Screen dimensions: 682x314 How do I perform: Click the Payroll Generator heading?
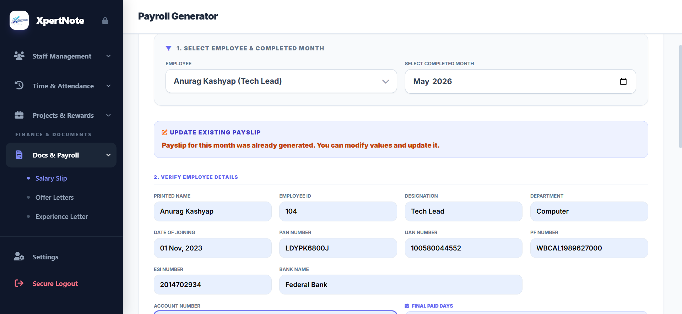(x=178, y=16)
